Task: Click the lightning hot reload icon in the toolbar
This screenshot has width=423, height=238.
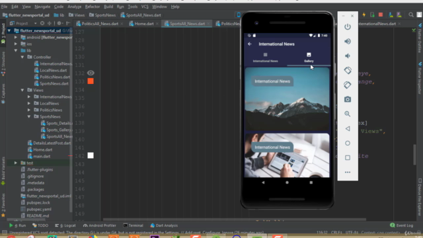Action: (364, 15)
